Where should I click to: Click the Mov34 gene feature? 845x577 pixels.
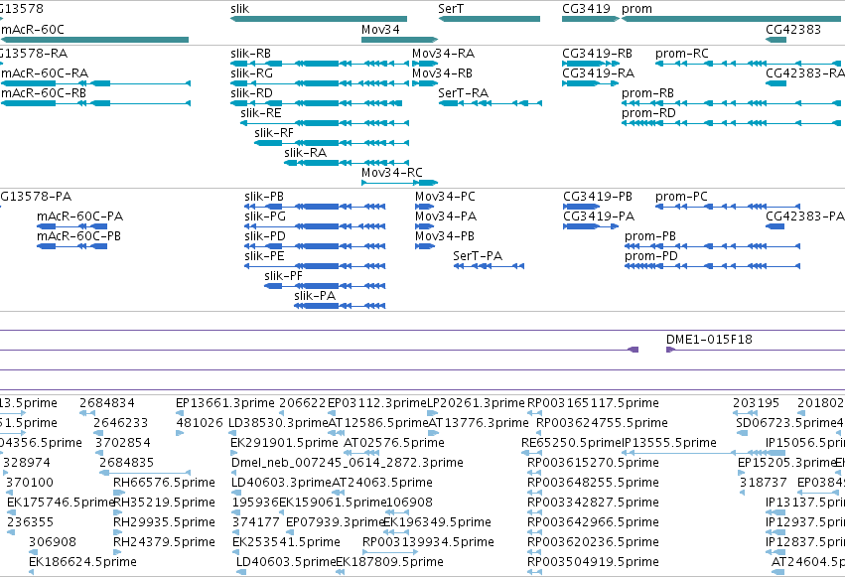pyautogui.click(x=399, y=40)
